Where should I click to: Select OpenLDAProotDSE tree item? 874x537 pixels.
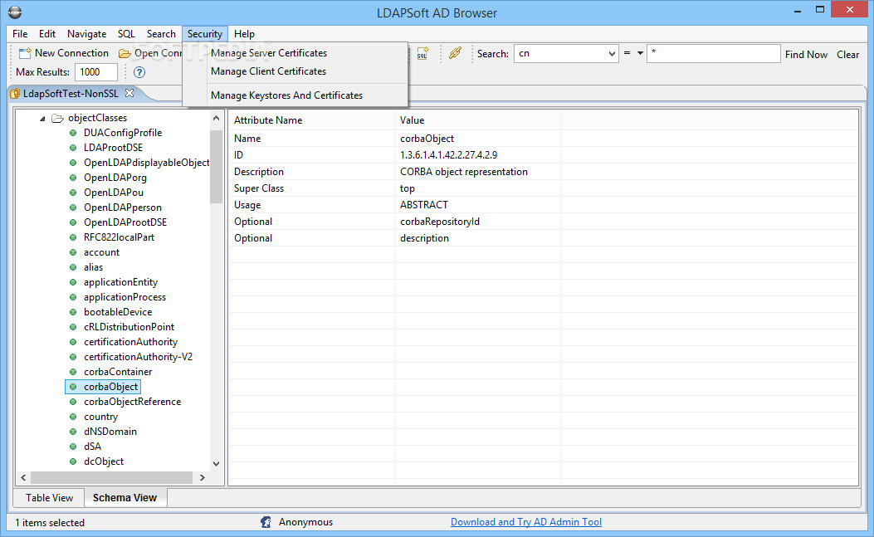point(125,222)
